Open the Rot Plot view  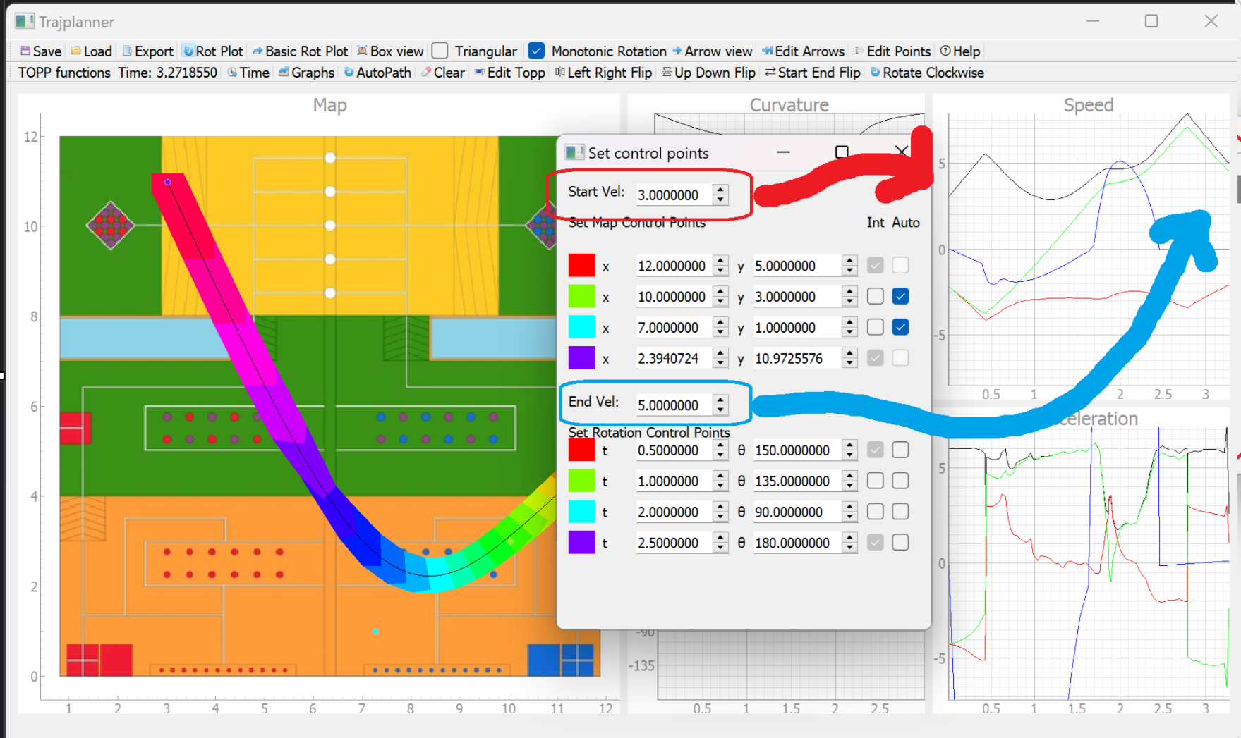(212, 51)
